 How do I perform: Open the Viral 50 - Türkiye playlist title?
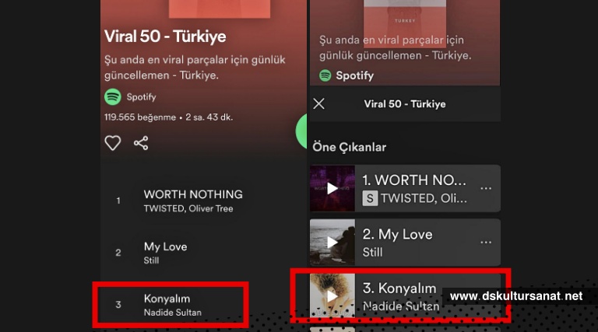165,37
